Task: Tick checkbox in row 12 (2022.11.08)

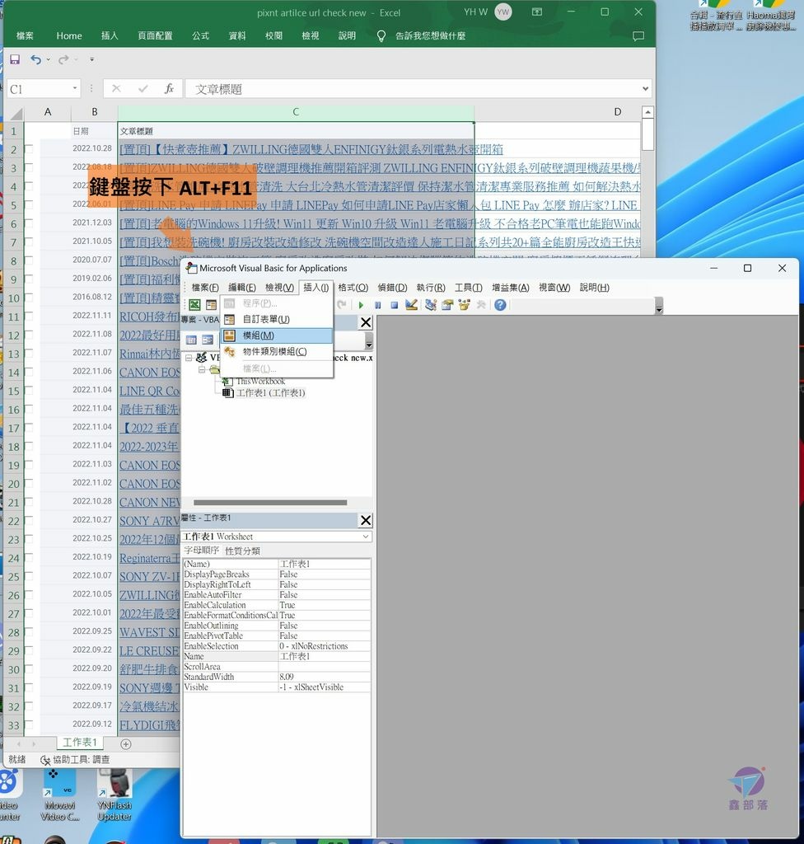Action: tap(29, 335)
